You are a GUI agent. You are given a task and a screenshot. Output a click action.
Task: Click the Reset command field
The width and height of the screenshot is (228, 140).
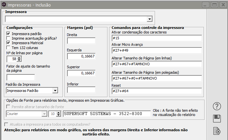(156, 91)
